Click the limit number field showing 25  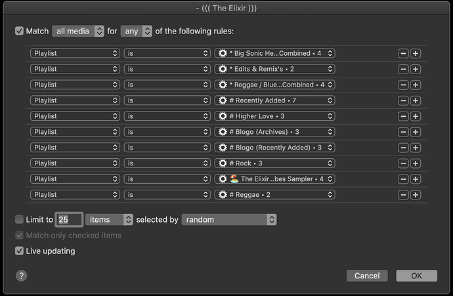click(x=70, y=220)
